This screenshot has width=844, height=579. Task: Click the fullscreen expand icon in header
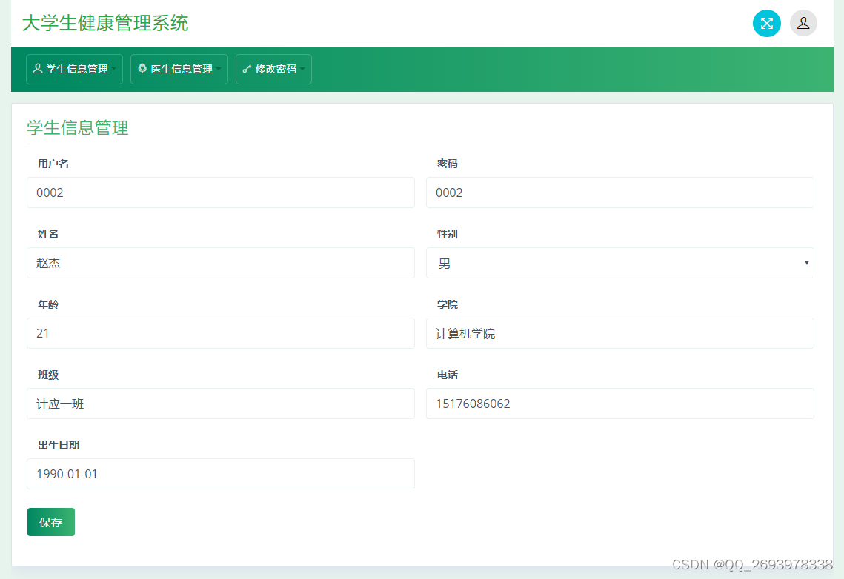pyautogui.click(x=767, y=23)
